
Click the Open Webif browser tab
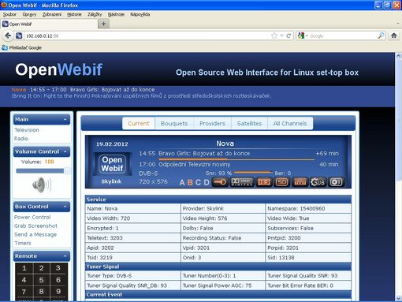[49, 24]
